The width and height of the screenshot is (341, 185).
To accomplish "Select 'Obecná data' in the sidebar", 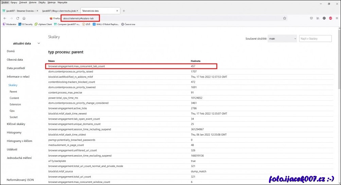I will [x=15, y=60].
